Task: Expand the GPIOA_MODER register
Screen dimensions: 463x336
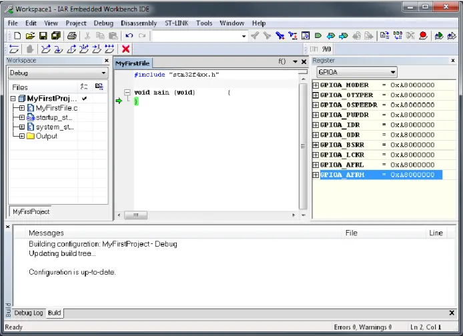Action: (316, 85)
